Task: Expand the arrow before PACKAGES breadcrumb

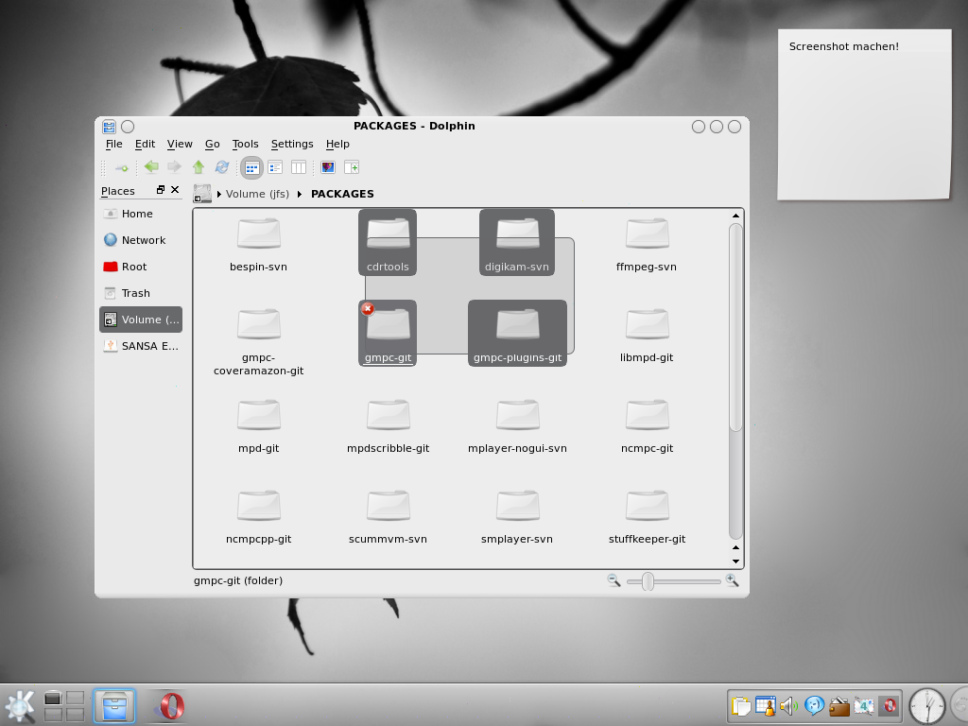Action: [x=300, y=195]
